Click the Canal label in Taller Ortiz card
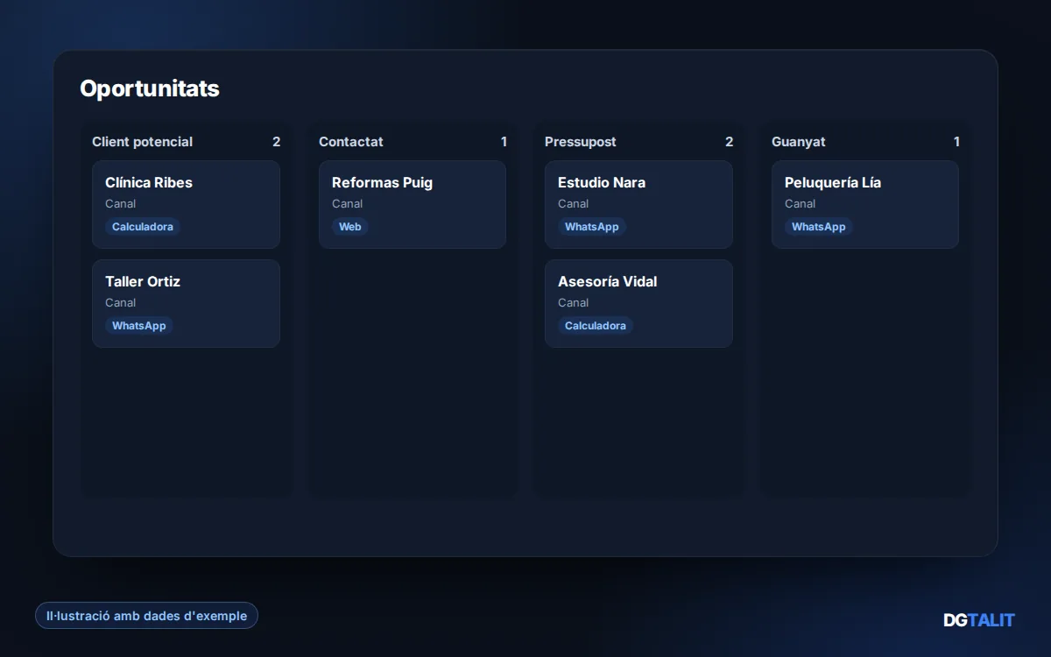Viewport: 1051px width, 657px height. pos(121,303)
